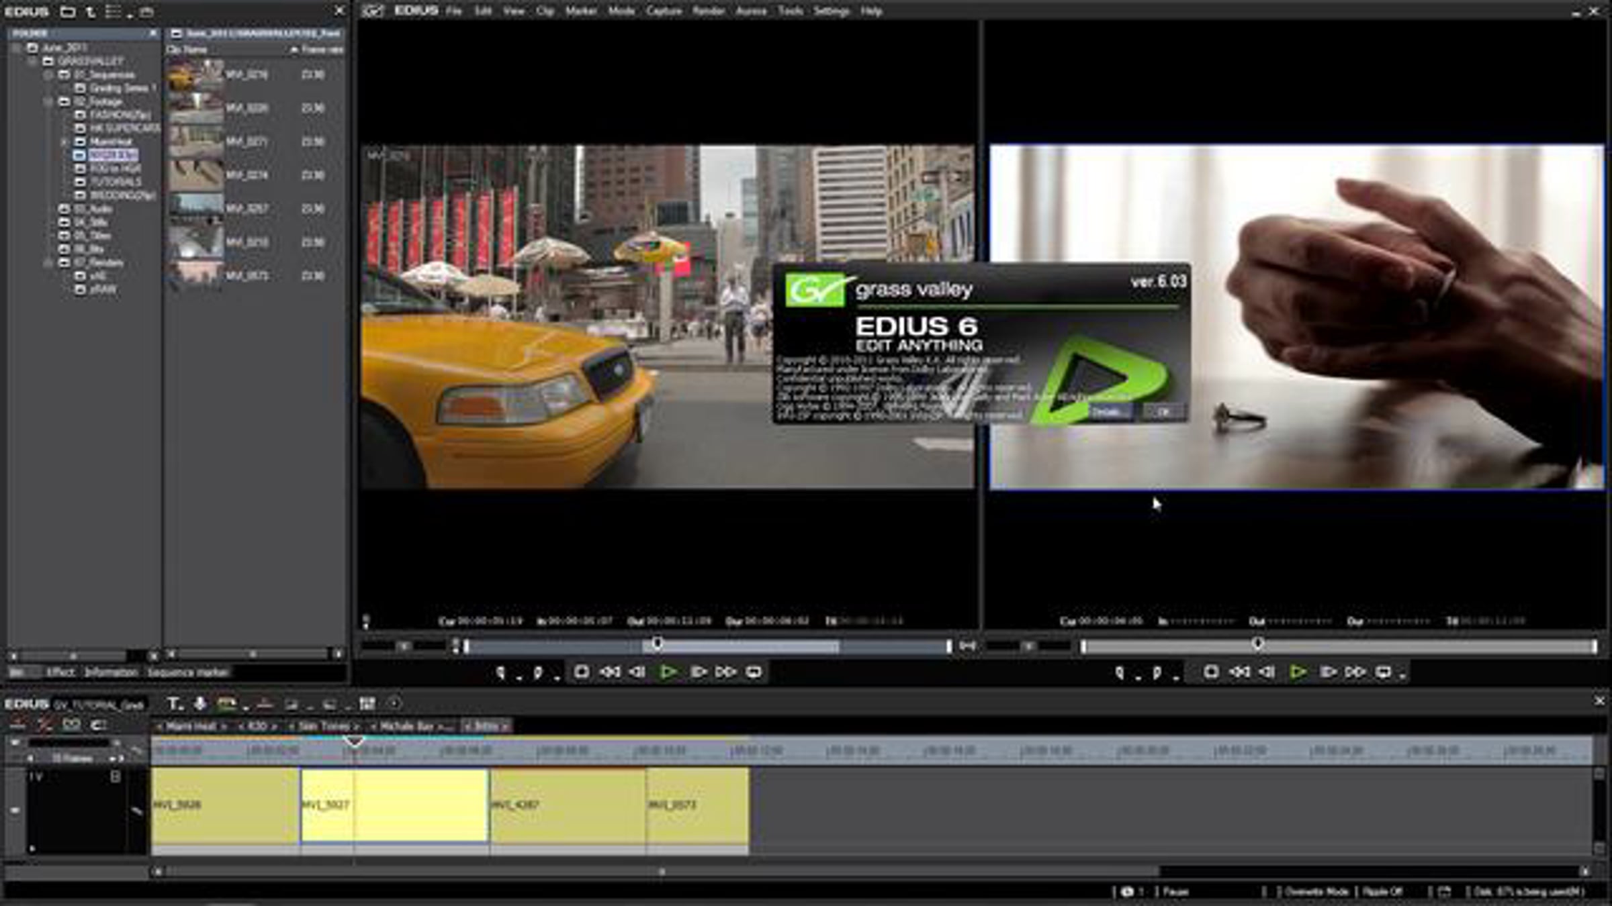Collapse the 07_Renders folder
The width and height of the screenshot is (1612, 906).
coord(48,262)
